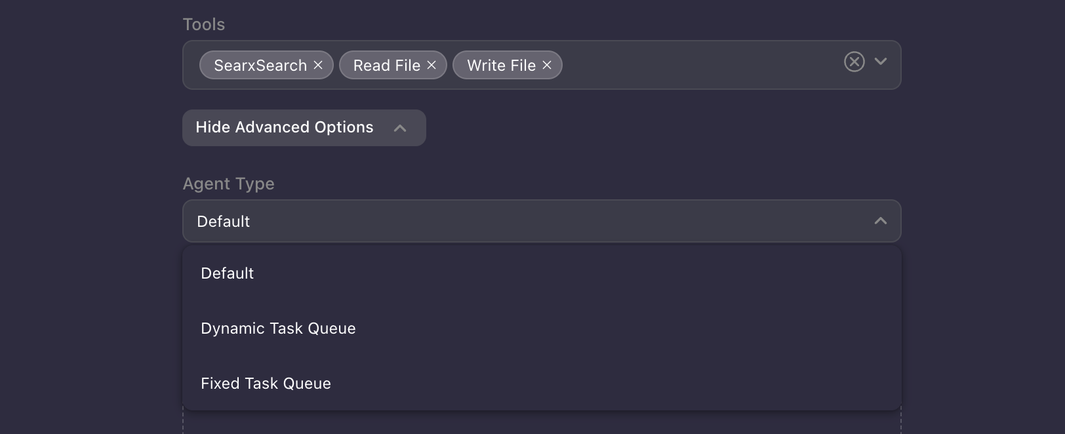Click the Write File chip label

click(x=501, y=66)
